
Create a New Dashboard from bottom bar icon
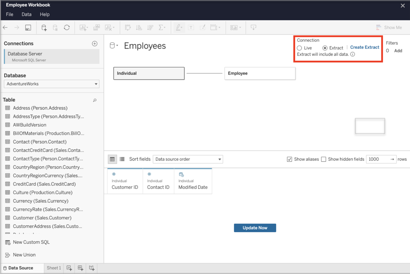(x=80, y=268)
